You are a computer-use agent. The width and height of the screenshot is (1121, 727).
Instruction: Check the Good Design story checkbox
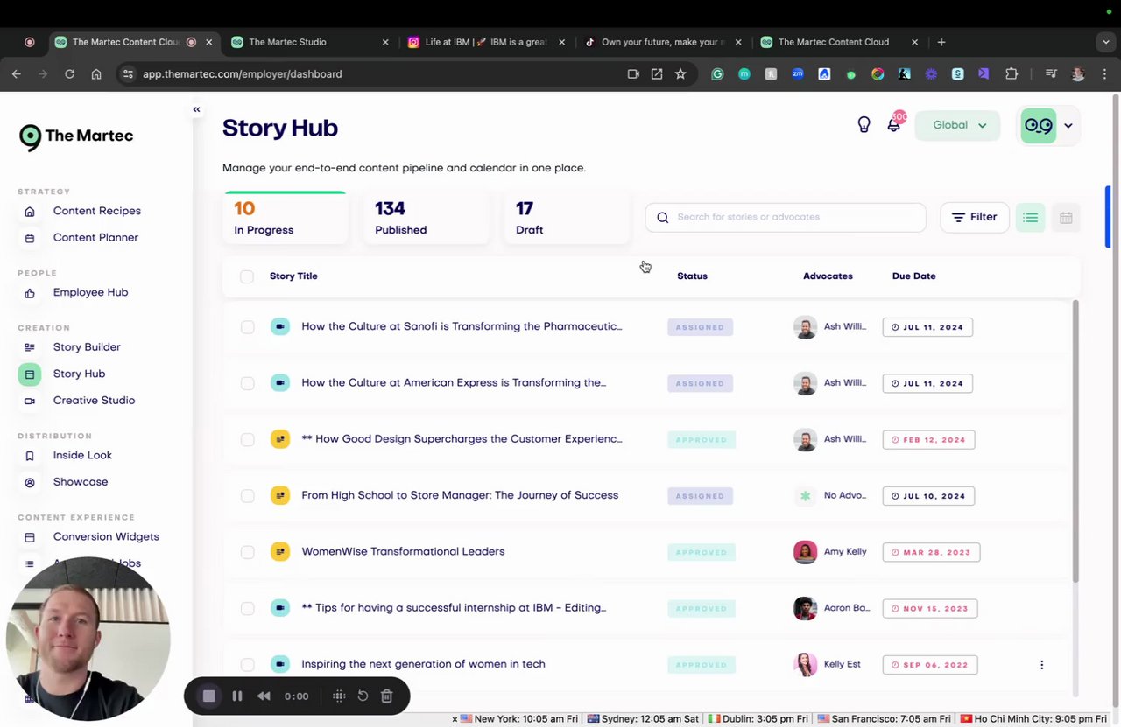pos(247,439)
